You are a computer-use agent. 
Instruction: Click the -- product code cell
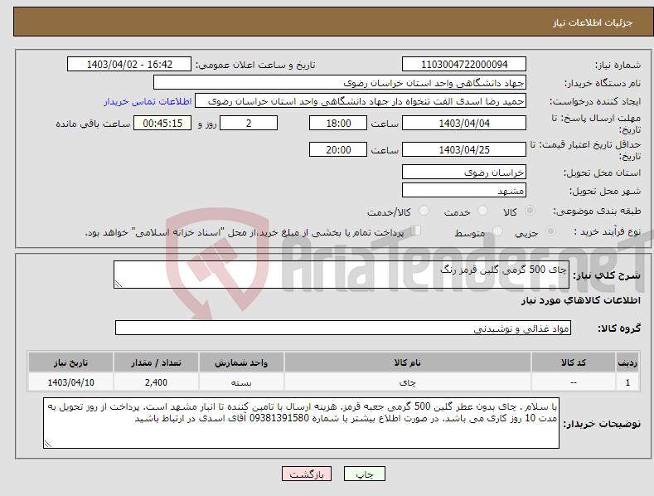pos(574,382)
